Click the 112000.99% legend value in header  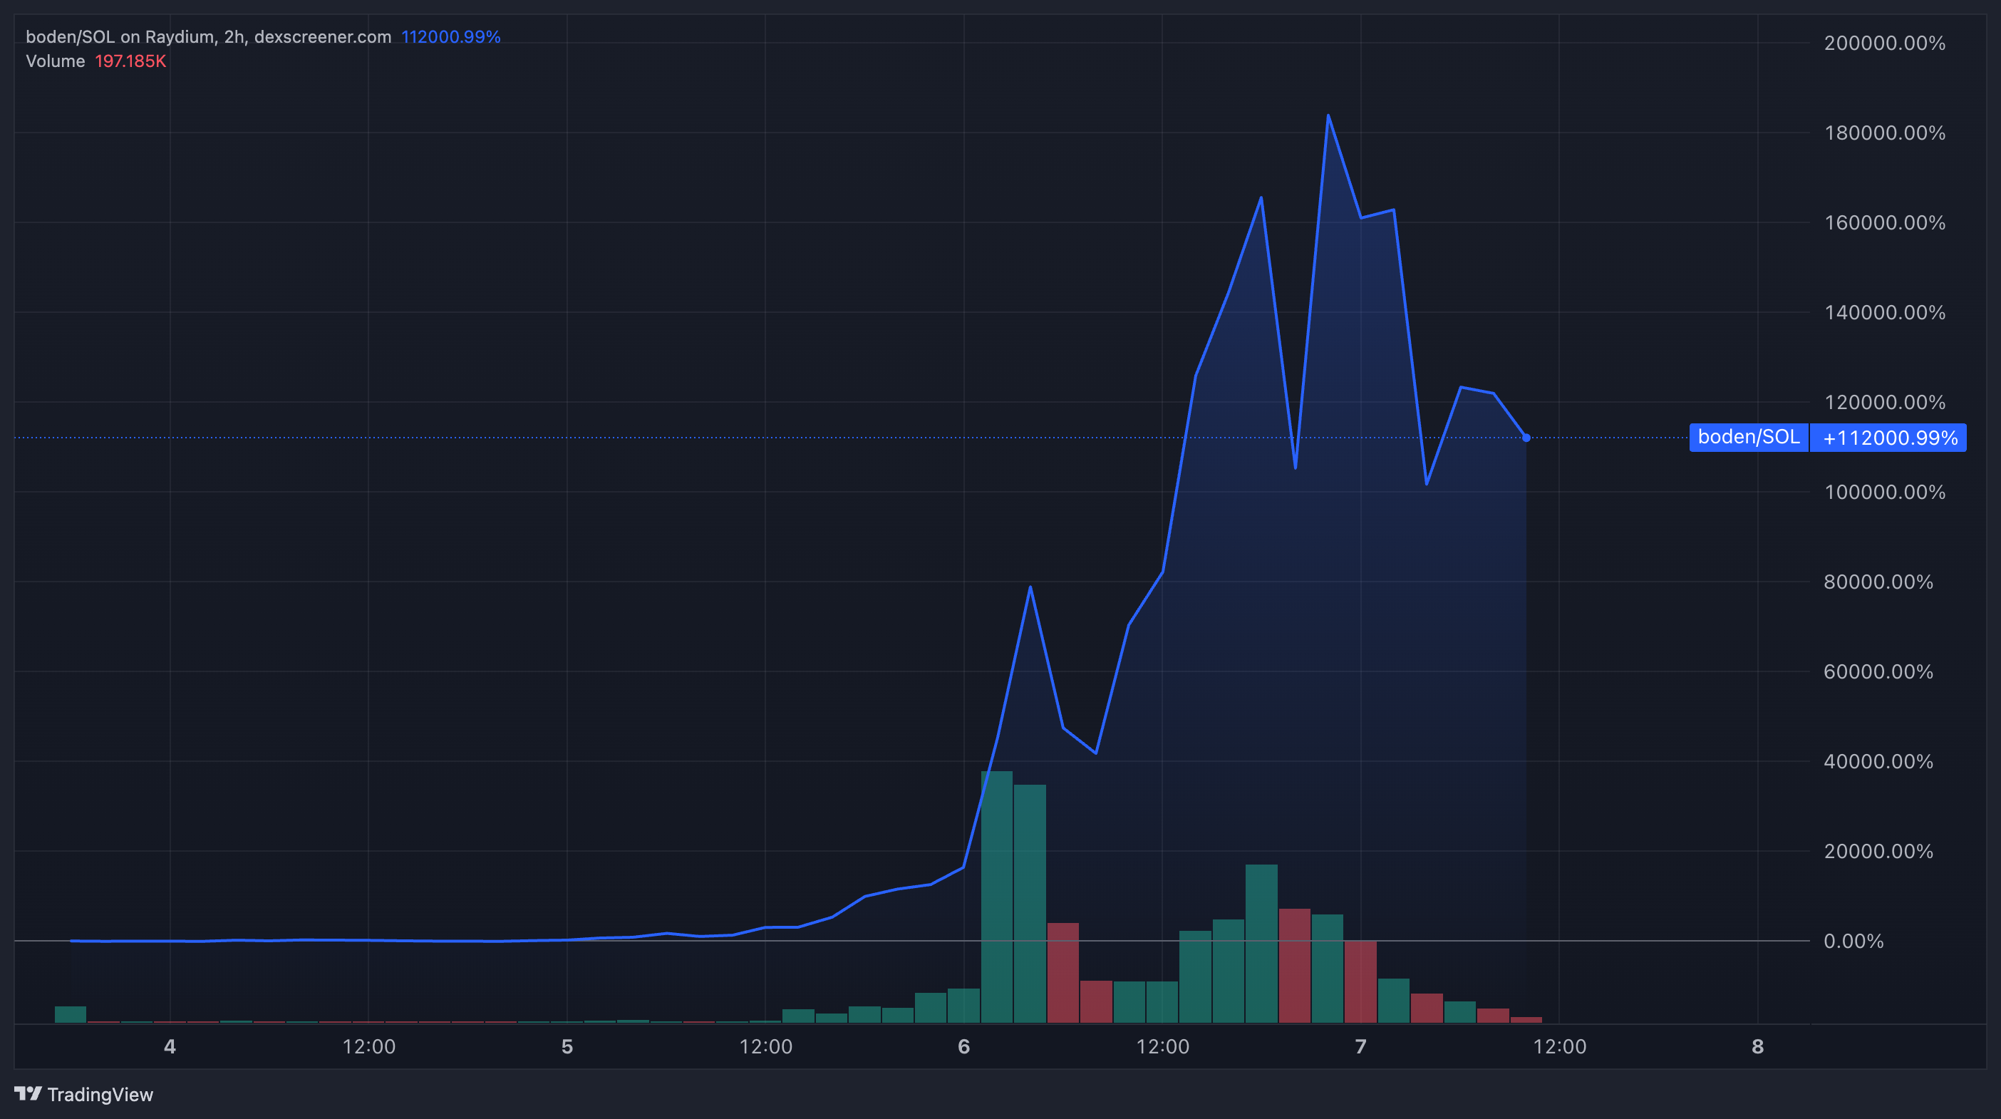(450, 36)
